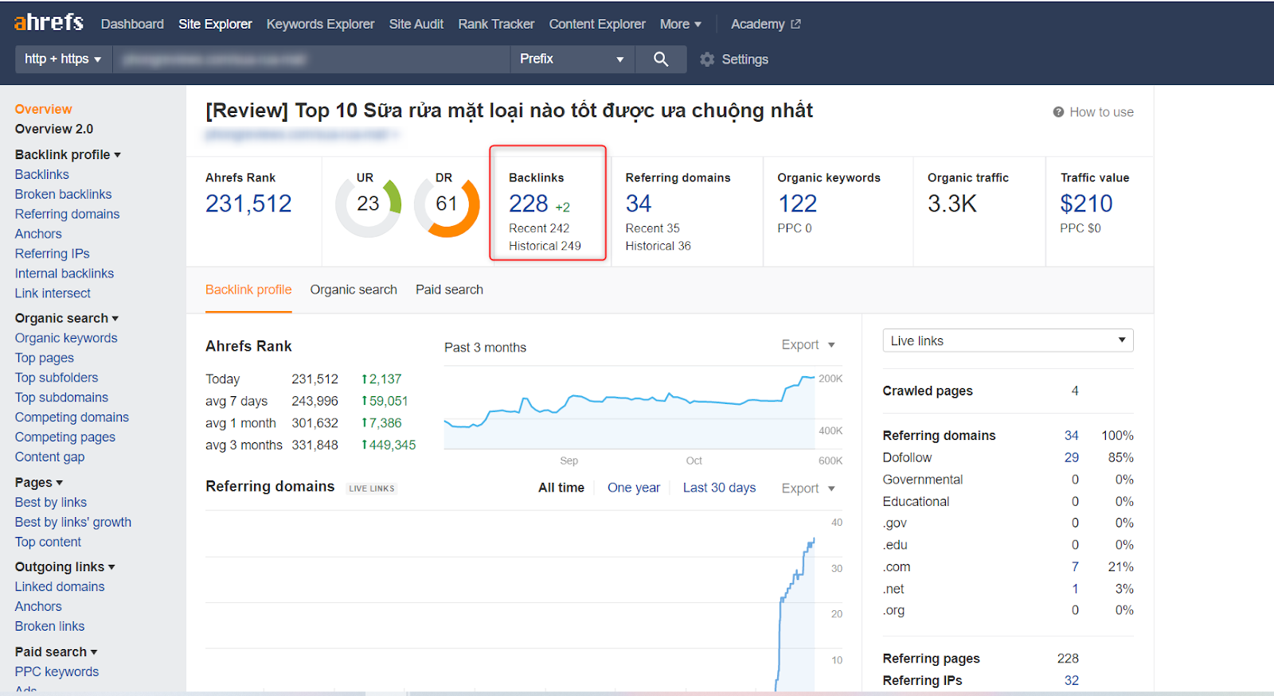The width and height of the screenshot is (1274, 696).
Task: Open Content gap report
Action: pyautogui.click(x=49, y=457)
